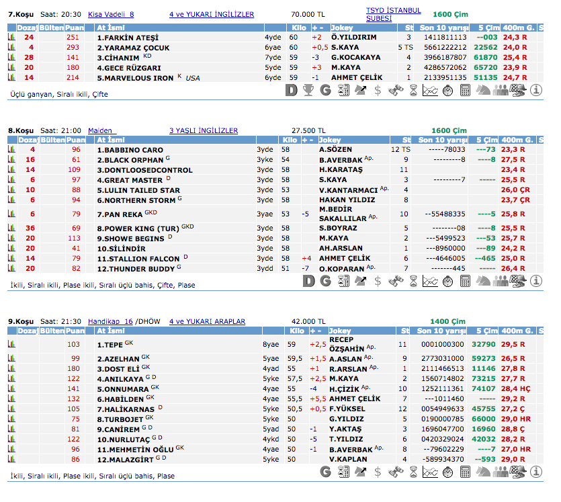561x502 pixels.
Task: Click the stopwatch icon in race 8 toolbar
Action: (447, 280)
